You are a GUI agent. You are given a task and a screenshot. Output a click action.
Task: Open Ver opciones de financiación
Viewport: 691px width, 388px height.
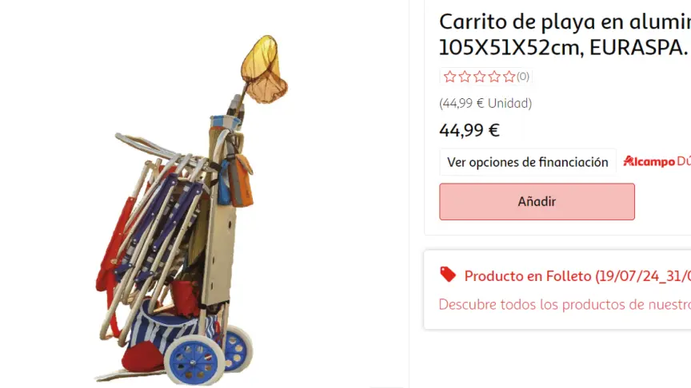pos(528,162)
